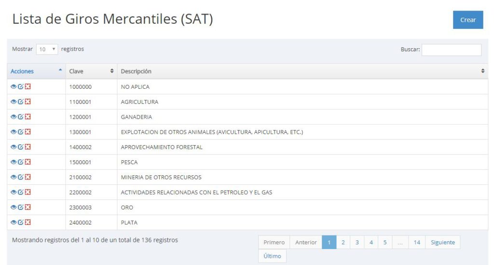Image resolution: width=494 pixels, height=265 pixels.
Task: Click the Último pagination button
Action: 272,256
